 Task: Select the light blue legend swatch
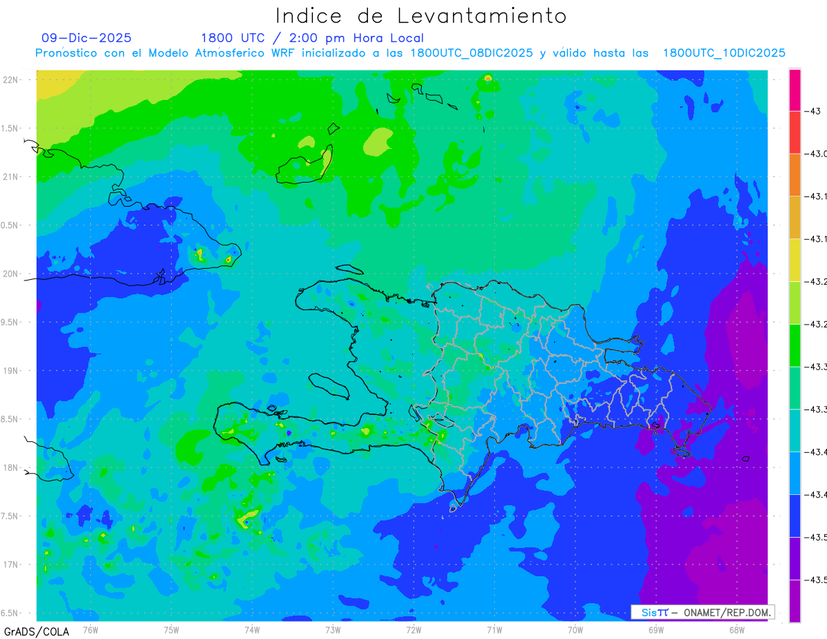(795, 473)
